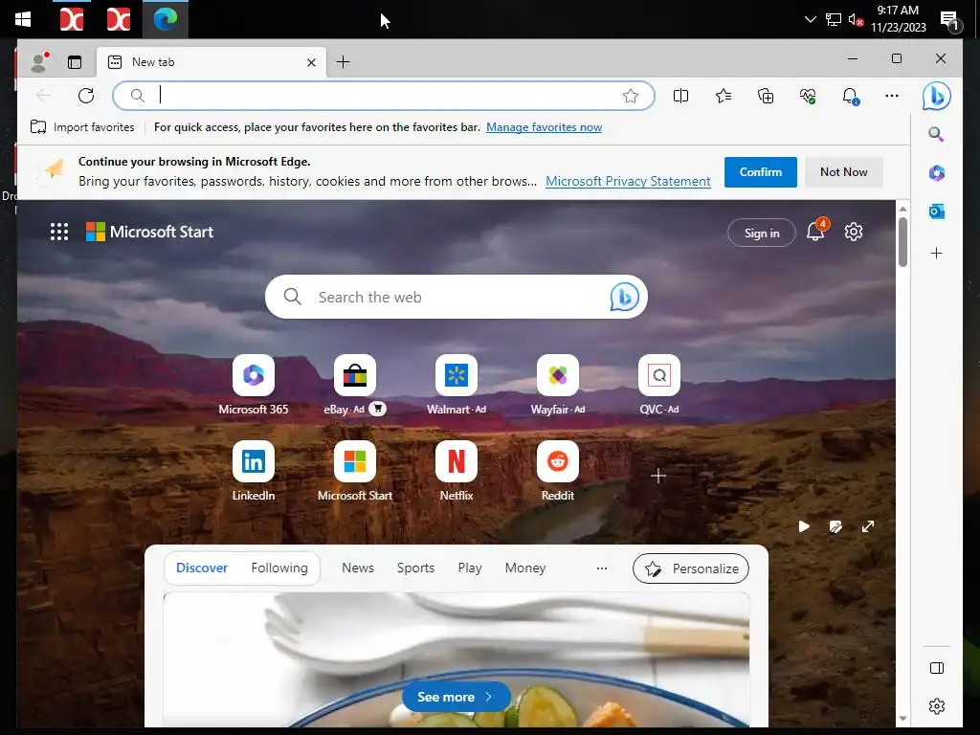
Task: Open the Play tab
Action: click(469, 568)
